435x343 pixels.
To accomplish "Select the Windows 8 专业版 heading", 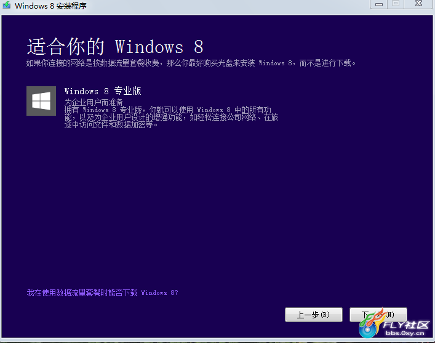I will [x=103, y=91].
